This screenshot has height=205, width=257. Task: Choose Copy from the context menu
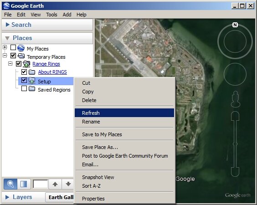(124, 92)
